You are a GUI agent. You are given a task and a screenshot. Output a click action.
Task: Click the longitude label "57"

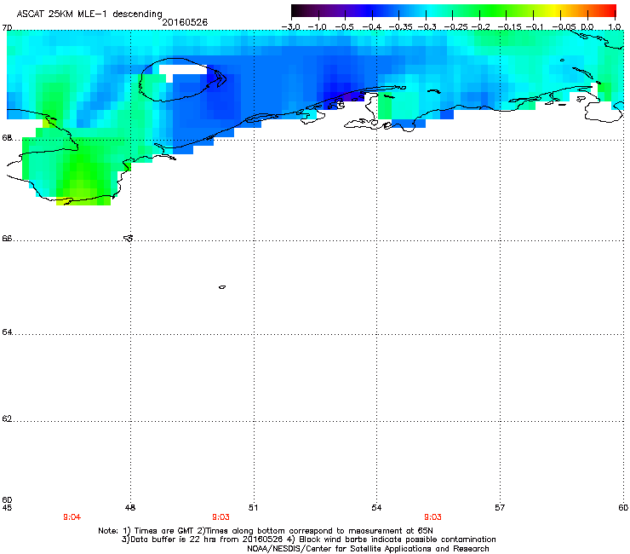click(x=500, y=508)
